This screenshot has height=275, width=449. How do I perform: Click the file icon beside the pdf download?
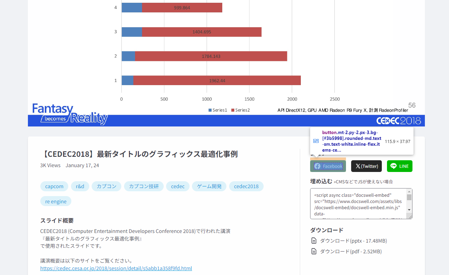[x=314, y=251]
